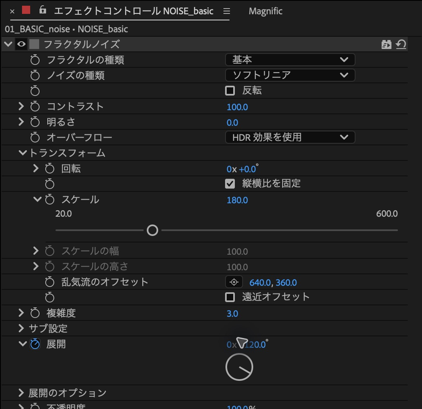Expand the スケールの幅 property
Viewport: 422px width, 409px height.
click(x=35, y=251)
